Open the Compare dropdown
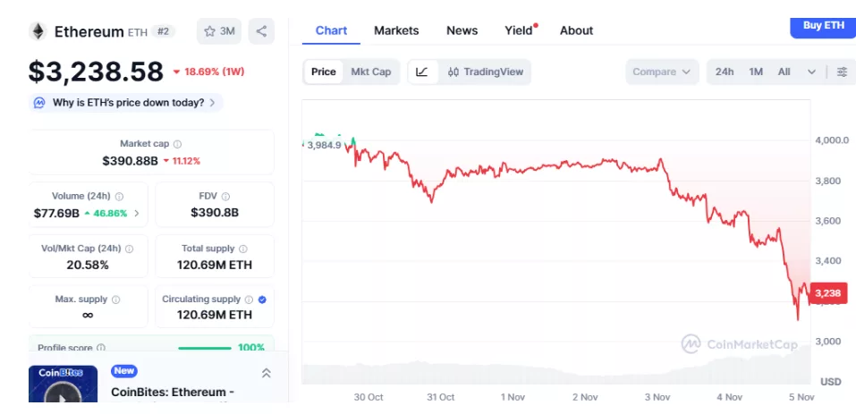Viewport: 856px width, 414px height. click(661, 72)
